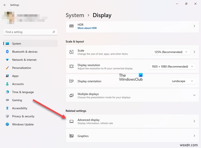This screenshot has width=201, height=148.
Task: Click the Advanced display laptop icon
Action: [71, 121]
